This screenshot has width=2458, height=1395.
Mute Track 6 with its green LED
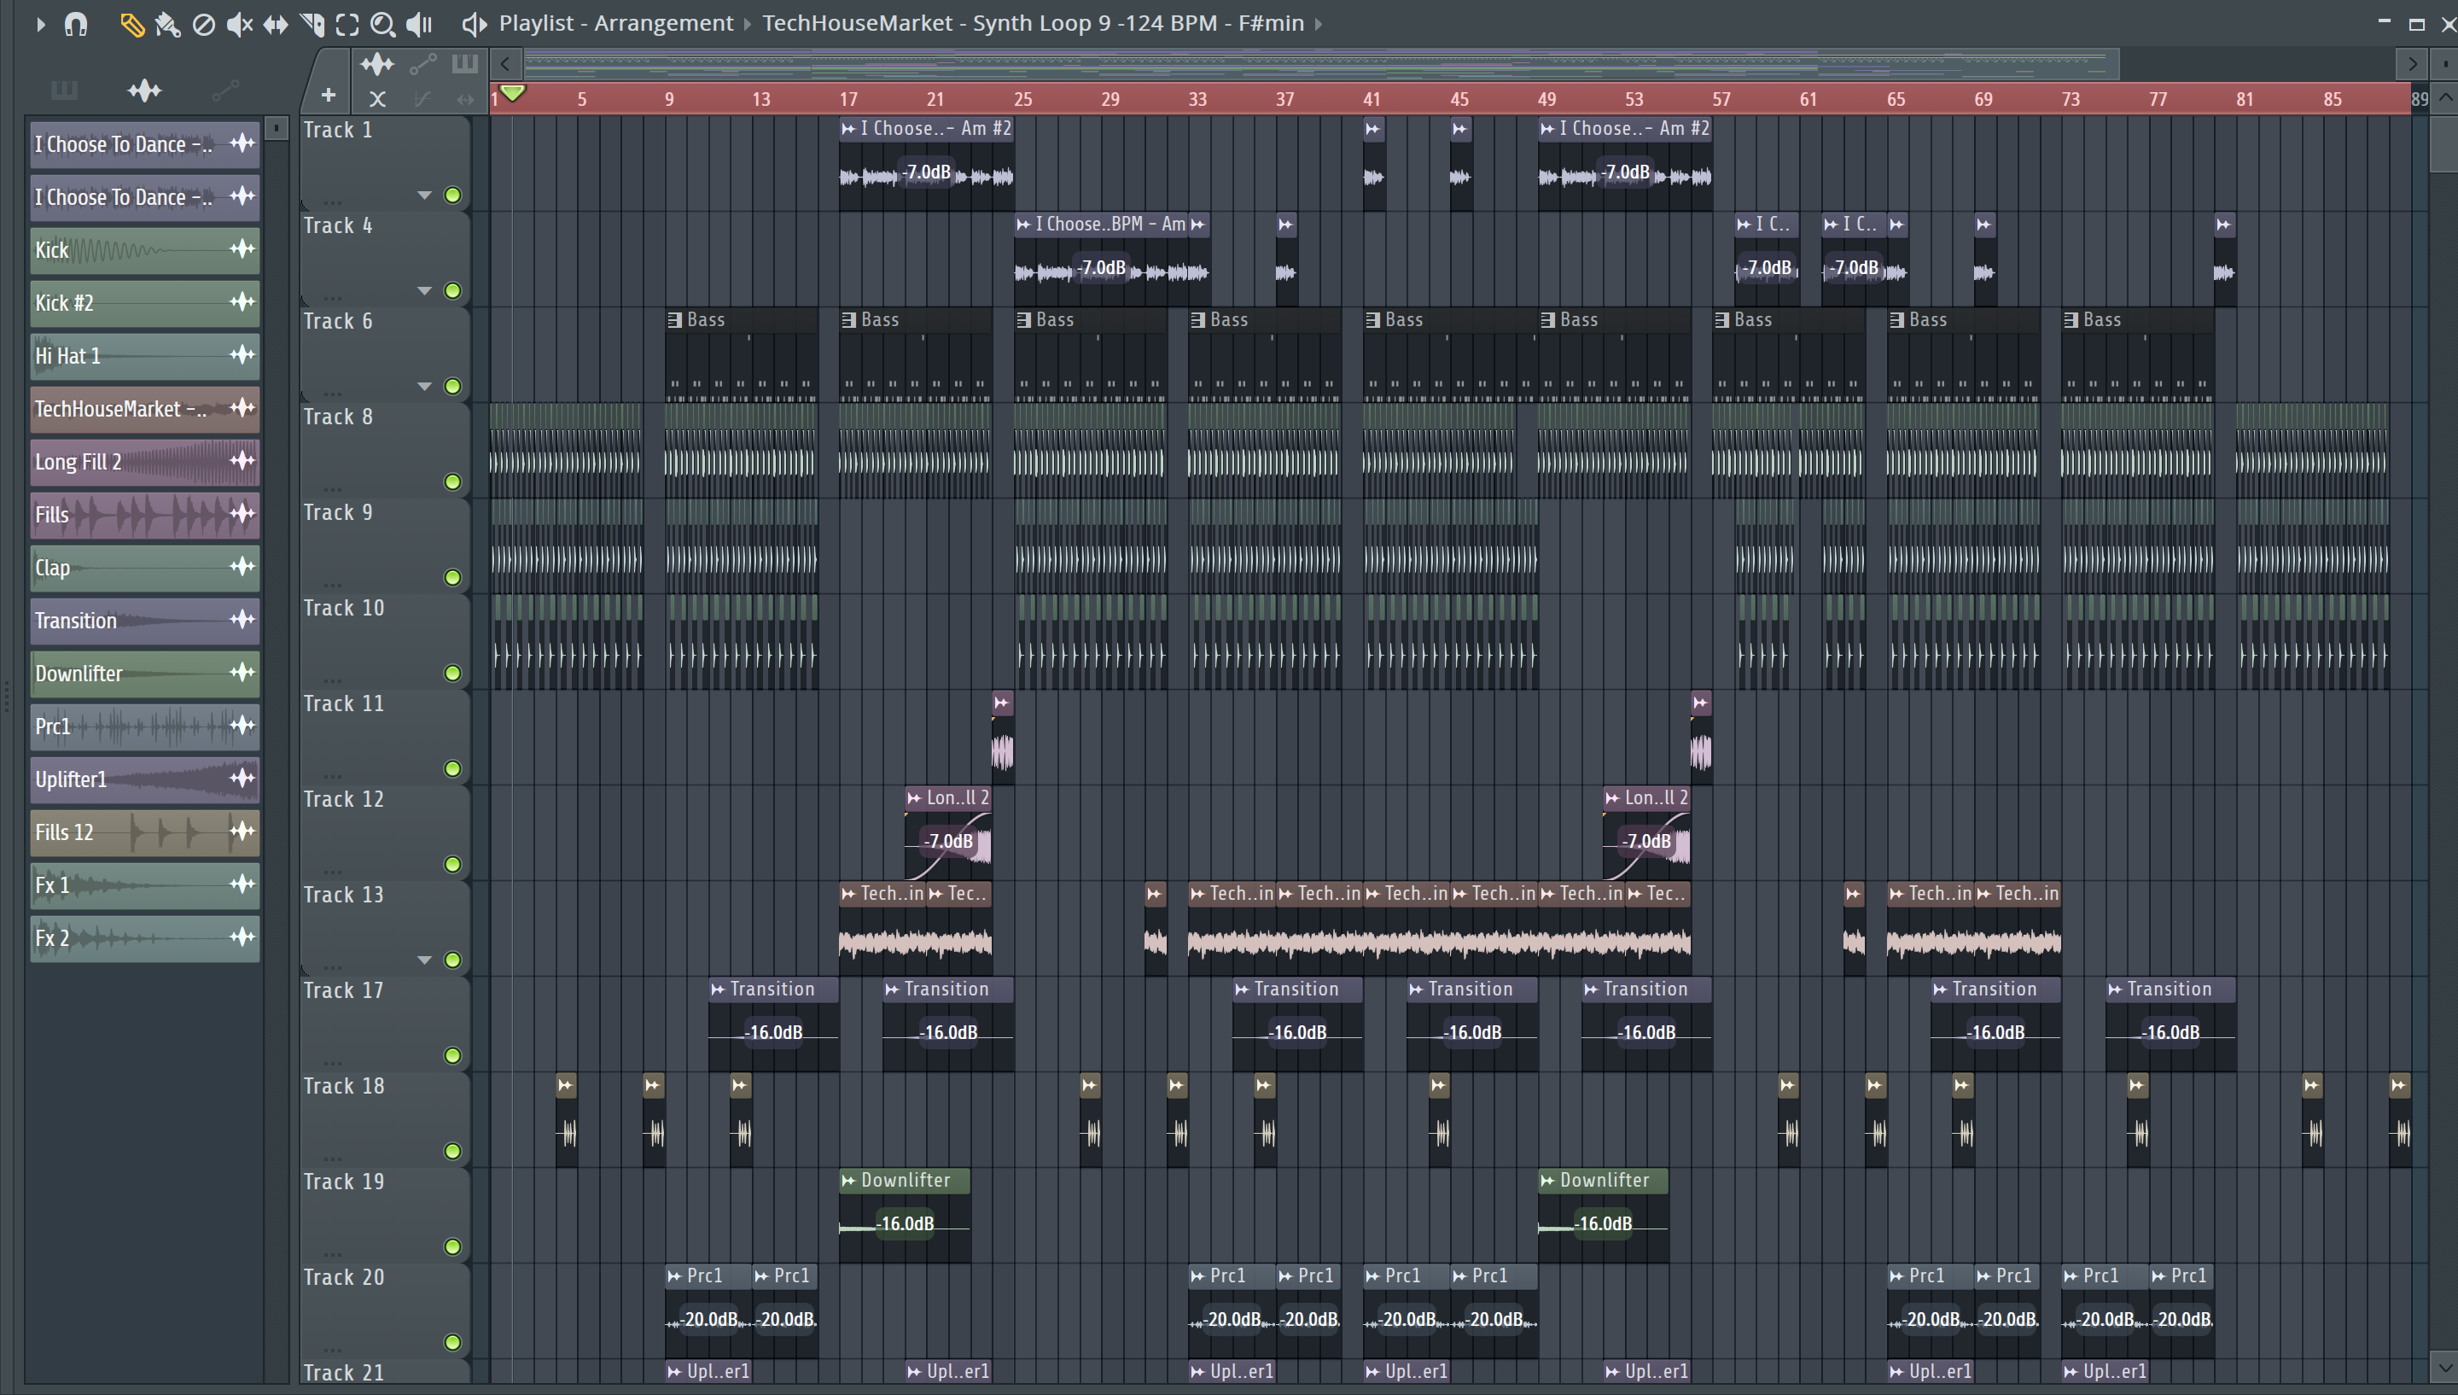(x=453, y=387)
